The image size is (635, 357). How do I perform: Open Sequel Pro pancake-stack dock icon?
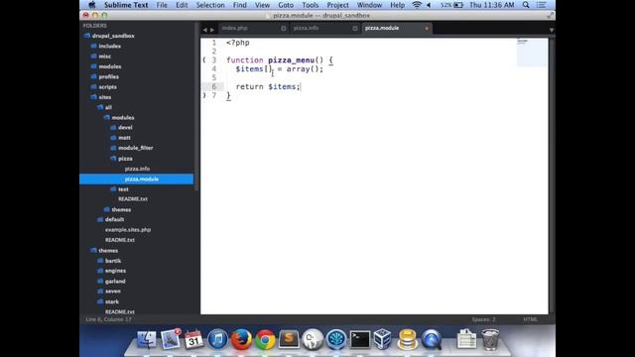click(x=408, y=339)
